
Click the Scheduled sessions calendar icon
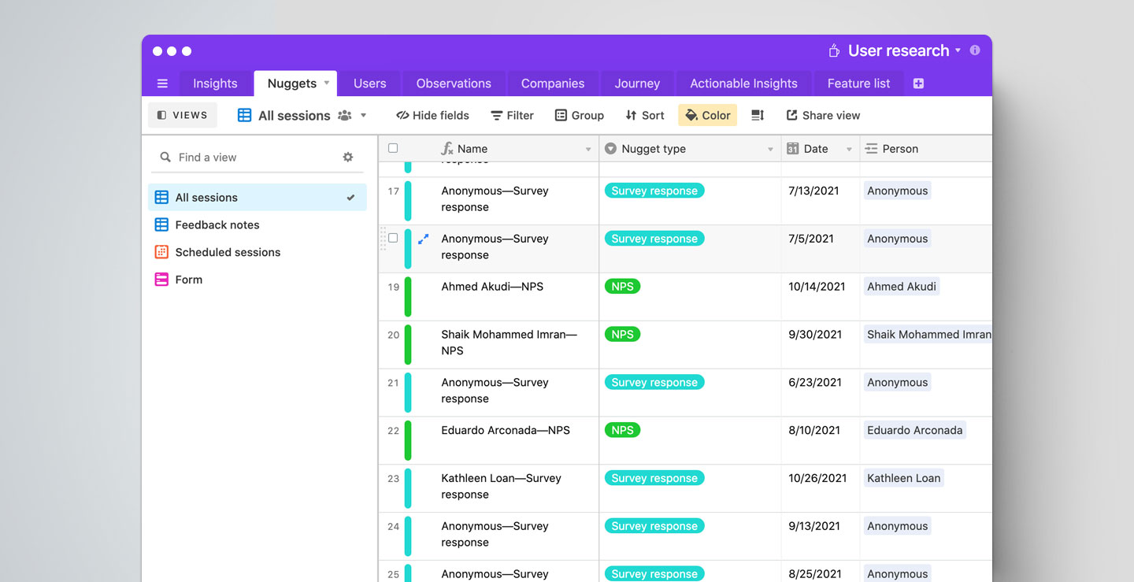tap(161, 252)
